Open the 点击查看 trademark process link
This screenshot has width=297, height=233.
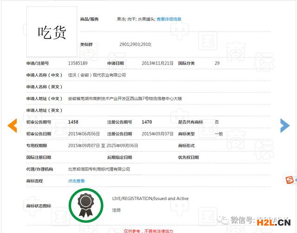click(77, 181)
